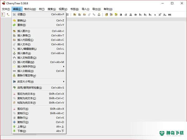Choose 插入/编辑链接(L) menu entry
Screen dimensions: 187x140
39,49
